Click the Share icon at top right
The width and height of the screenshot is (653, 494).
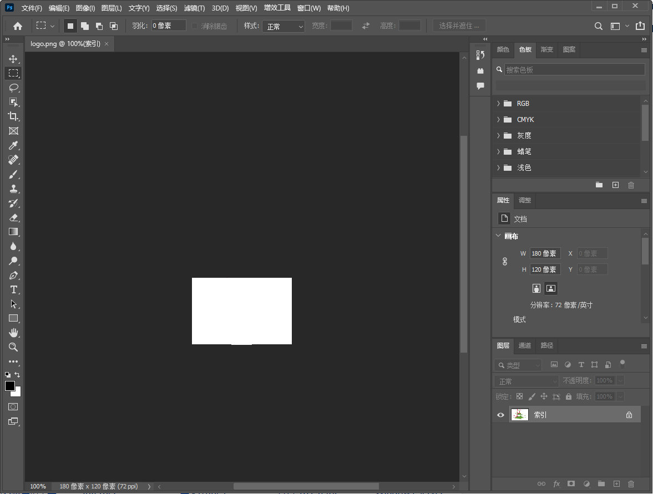(640, 26)
